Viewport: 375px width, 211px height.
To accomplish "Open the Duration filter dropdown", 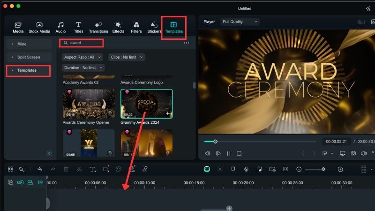I will click(x=83, y=68).
